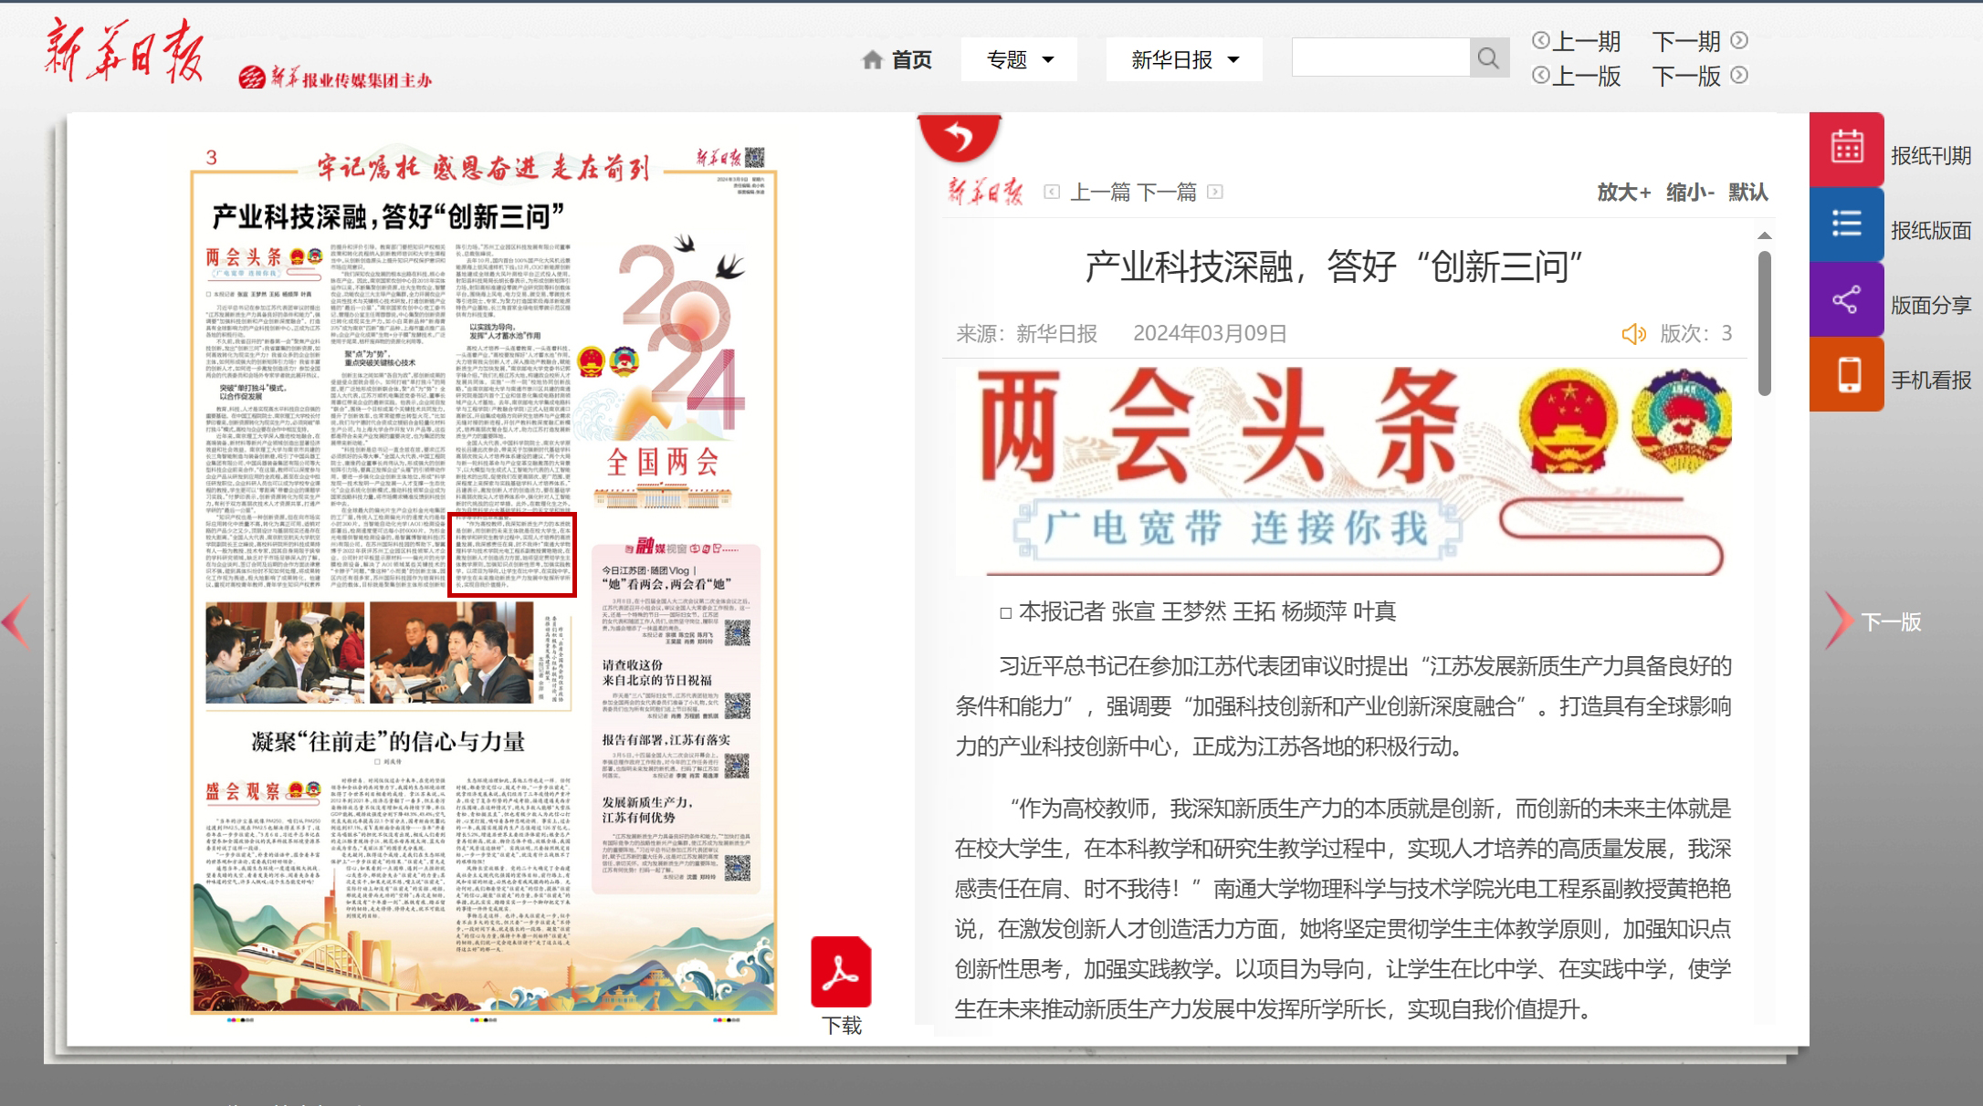Click in the search input field

(1380, 58)
